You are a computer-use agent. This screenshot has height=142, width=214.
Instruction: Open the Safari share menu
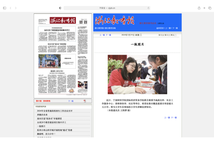[x=199, y=8]
